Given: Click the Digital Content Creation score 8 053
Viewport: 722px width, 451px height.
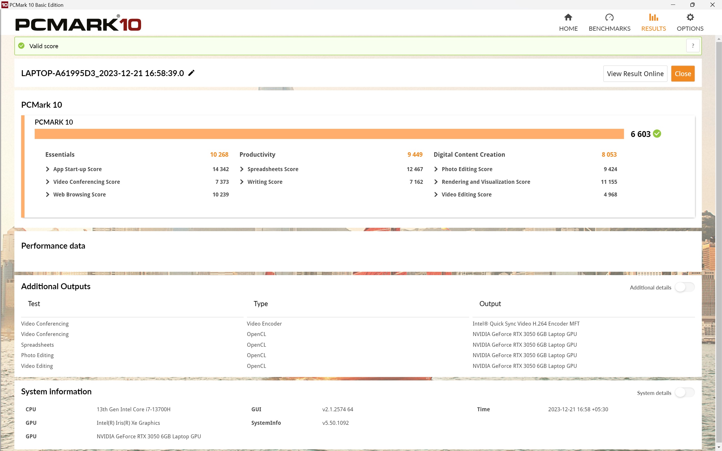Looking at the screenshot, I should pyautogui.click(x=609, y=154).
